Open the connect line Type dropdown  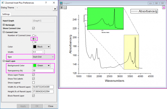(43, 57)
